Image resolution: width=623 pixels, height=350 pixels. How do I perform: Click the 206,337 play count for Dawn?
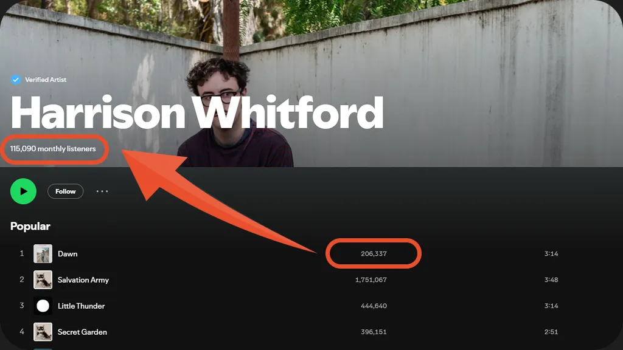click(x=374, y=253)
